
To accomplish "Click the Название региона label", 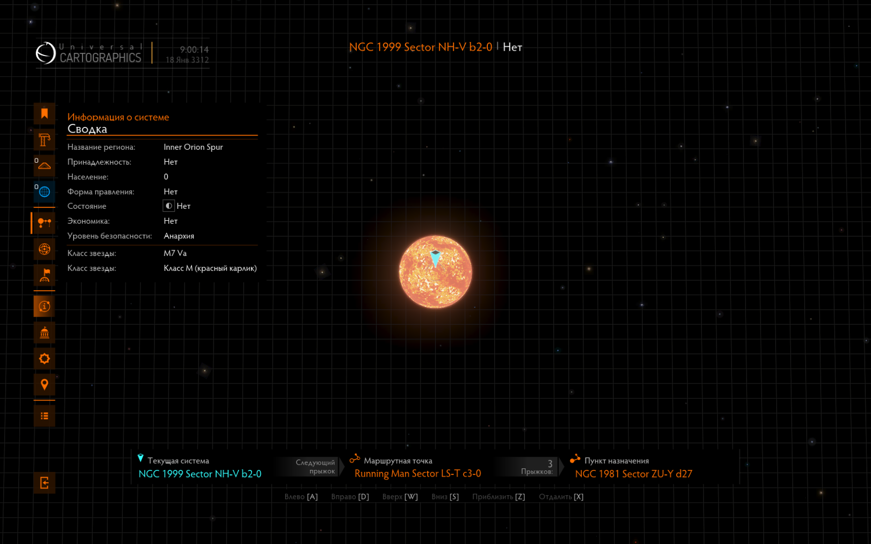I will (x=102, y=147).
